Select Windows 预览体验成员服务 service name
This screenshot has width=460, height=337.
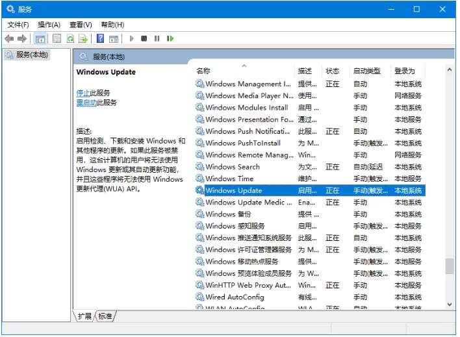pos(248,273)
